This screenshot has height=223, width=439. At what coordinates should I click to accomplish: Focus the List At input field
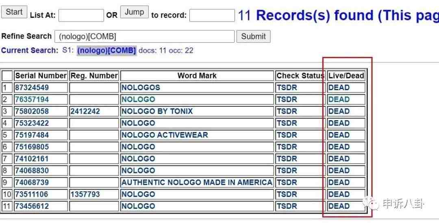[81, 15]
